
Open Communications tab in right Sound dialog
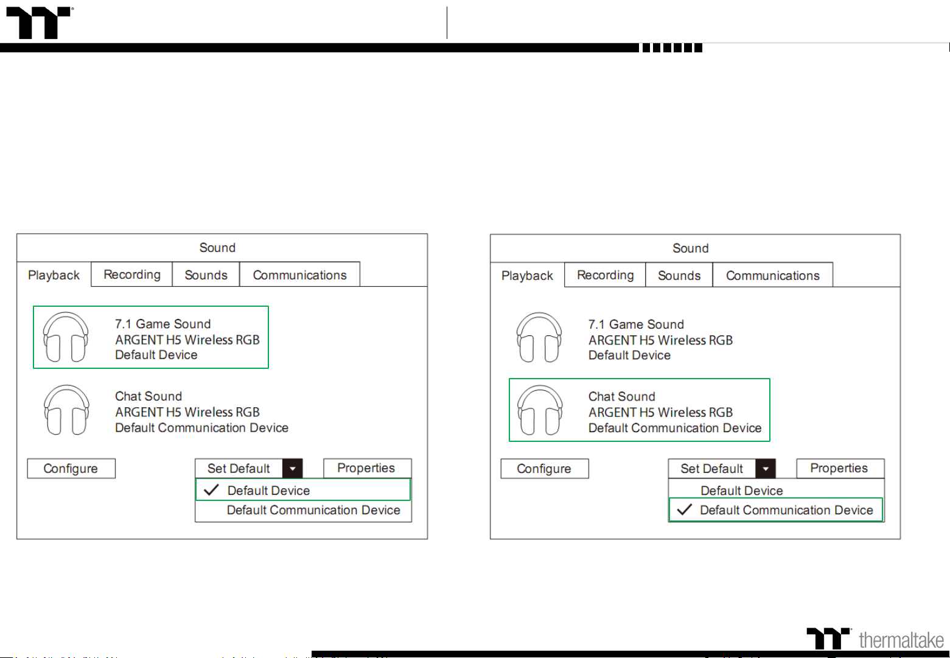[773, 275]
